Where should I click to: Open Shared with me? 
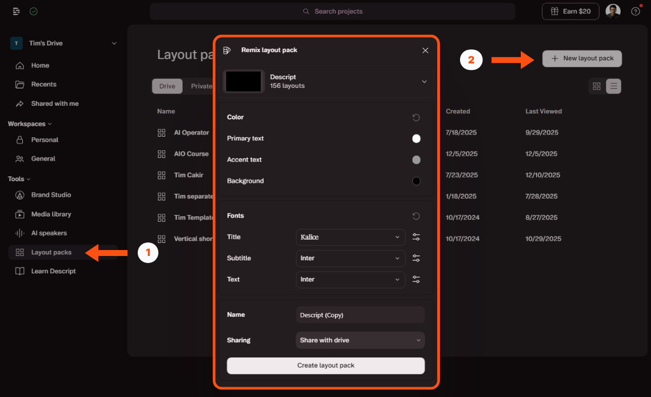tap(54, 104)
